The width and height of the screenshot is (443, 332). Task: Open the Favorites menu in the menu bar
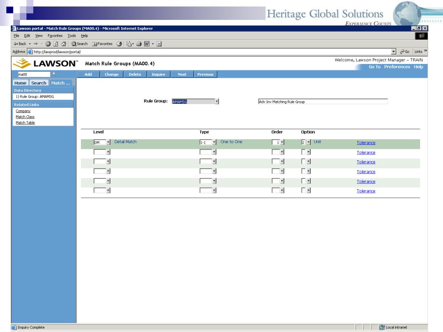point(55,36)
